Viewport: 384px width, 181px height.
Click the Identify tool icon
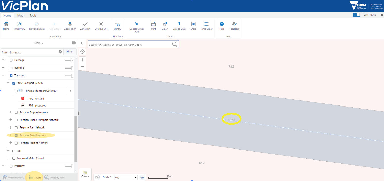(117, 24)
